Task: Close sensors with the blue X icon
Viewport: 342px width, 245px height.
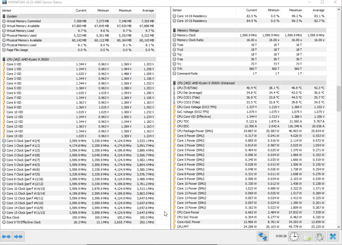Action: click(x=333, y=237)
